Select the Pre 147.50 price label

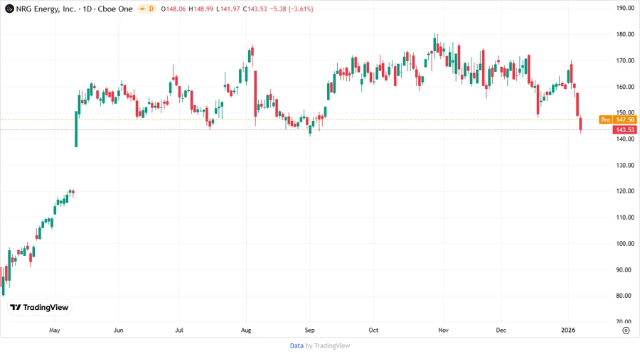click(617, 119)
